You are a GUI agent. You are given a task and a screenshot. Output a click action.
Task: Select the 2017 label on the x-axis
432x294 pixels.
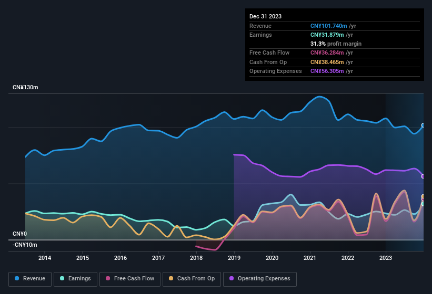[x=158, y=258]
